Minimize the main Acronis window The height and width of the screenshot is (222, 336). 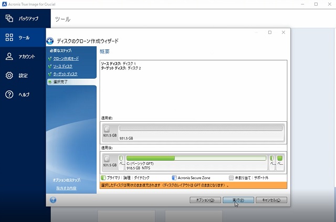coord(302,4)
